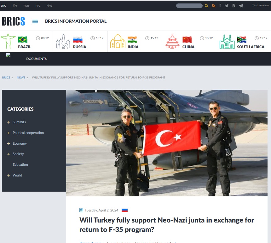
Task: Switch language to Chinese
Action: pos(50,6)
